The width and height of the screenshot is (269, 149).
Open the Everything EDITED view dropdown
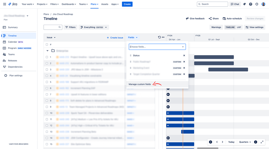click(x=94, y=27)
